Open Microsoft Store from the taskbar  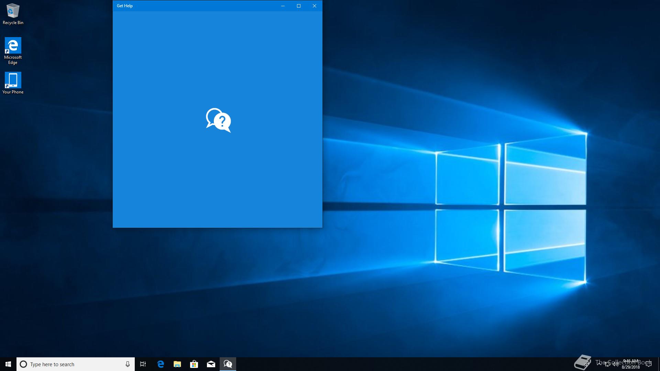(x=194, y=364)
